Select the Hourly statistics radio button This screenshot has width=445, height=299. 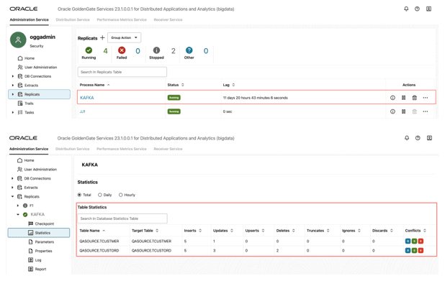[121, 195]
